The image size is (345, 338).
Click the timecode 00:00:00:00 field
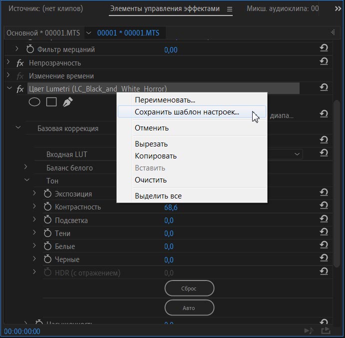pyautogui.click(x=22, y=331)
